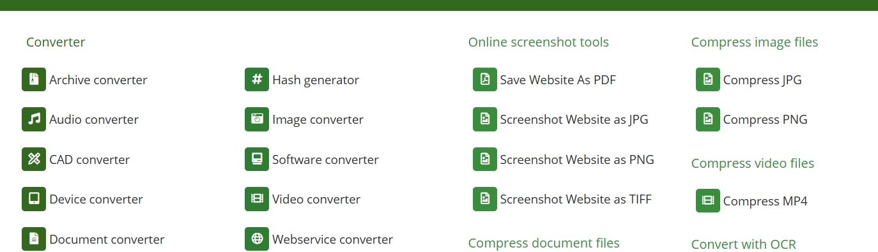Viewport: 878px width, 252px height.
Task: Click the CAD converter ruler-pencil icon
Action: pos(34,159)
